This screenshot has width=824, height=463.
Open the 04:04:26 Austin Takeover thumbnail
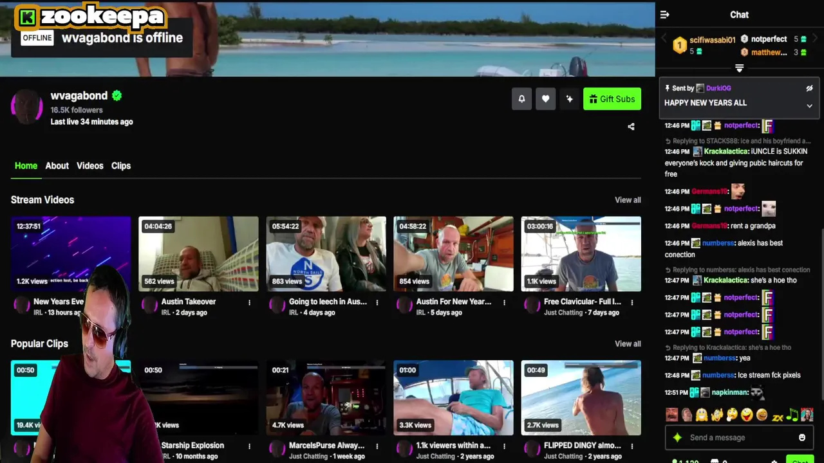click(x=198, y=254)
